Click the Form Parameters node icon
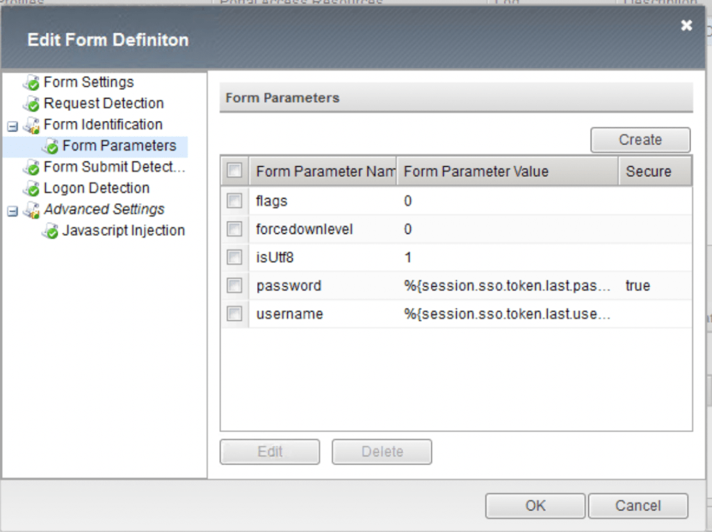712x532 pixels. (50, 147)
